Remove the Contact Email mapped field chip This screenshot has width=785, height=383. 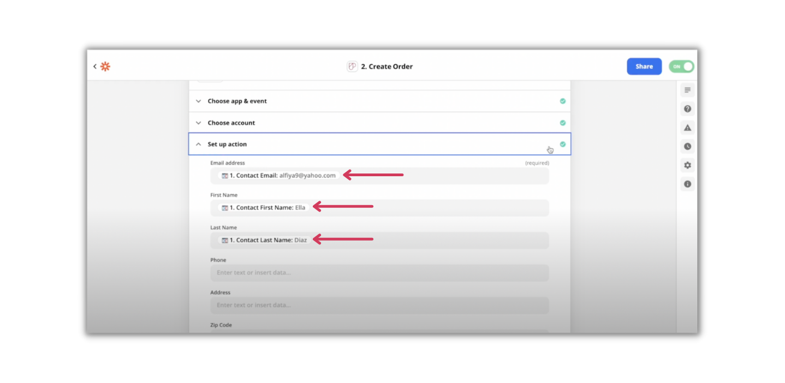pos(279,176)
